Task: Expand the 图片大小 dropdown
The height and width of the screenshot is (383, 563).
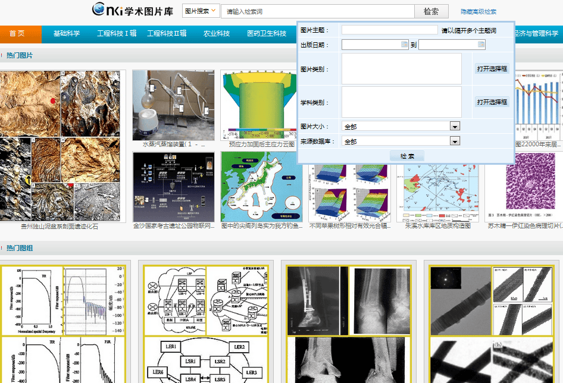Action: click(x=455, y=126)
